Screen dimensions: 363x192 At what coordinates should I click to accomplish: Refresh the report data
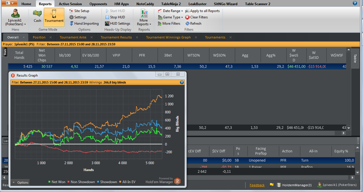pos(193,23)
